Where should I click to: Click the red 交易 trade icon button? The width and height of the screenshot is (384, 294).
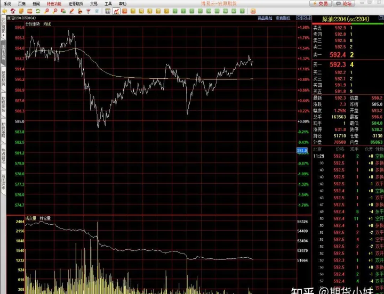(x=320, y=3)
